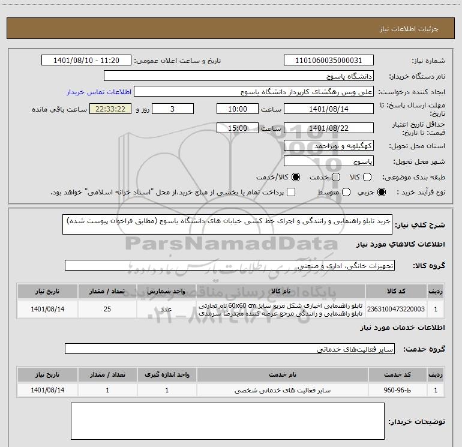Screen dimensions: 462x447
Task: Select the کالا radio button
Action: 367,177
